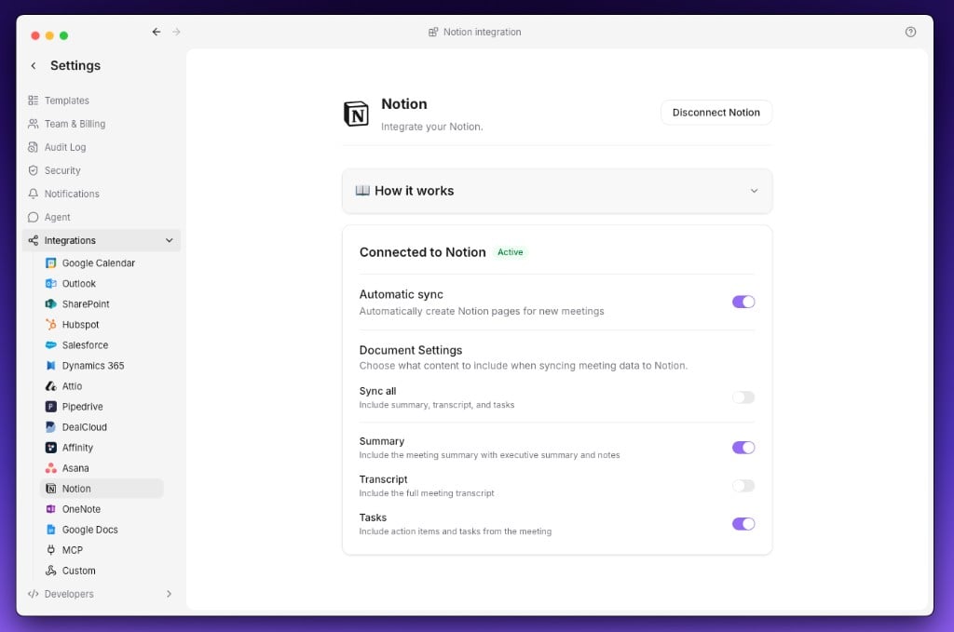This screenshot has height=632, width=954.
Task: Navigate back with the left arrow in title bar
Action: (x=157, y=32)
